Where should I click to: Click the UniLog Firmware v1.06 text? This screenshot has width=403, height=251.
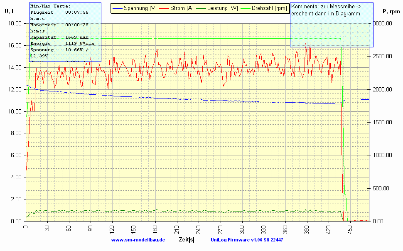pos(247,240)
